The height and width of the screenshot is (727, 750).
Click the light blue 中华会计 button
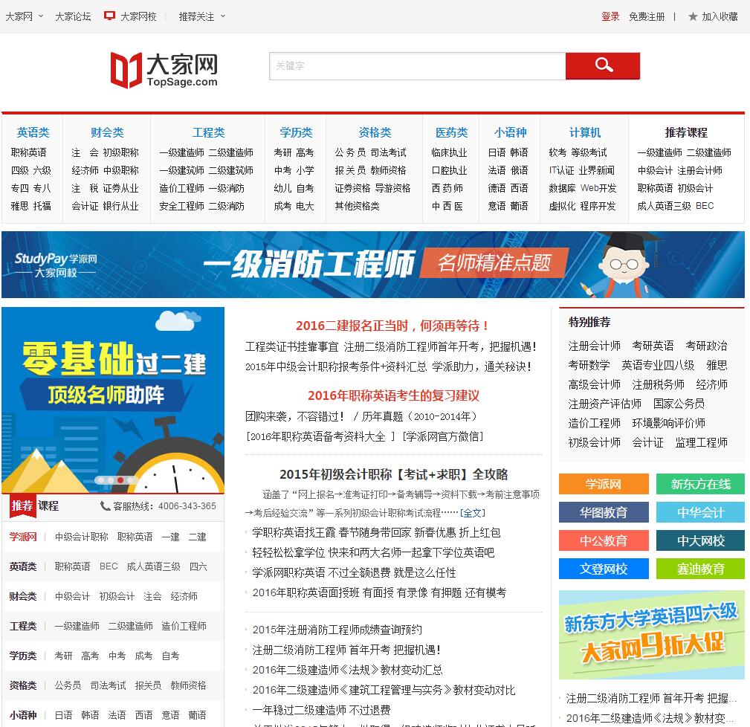pos(700,512)
